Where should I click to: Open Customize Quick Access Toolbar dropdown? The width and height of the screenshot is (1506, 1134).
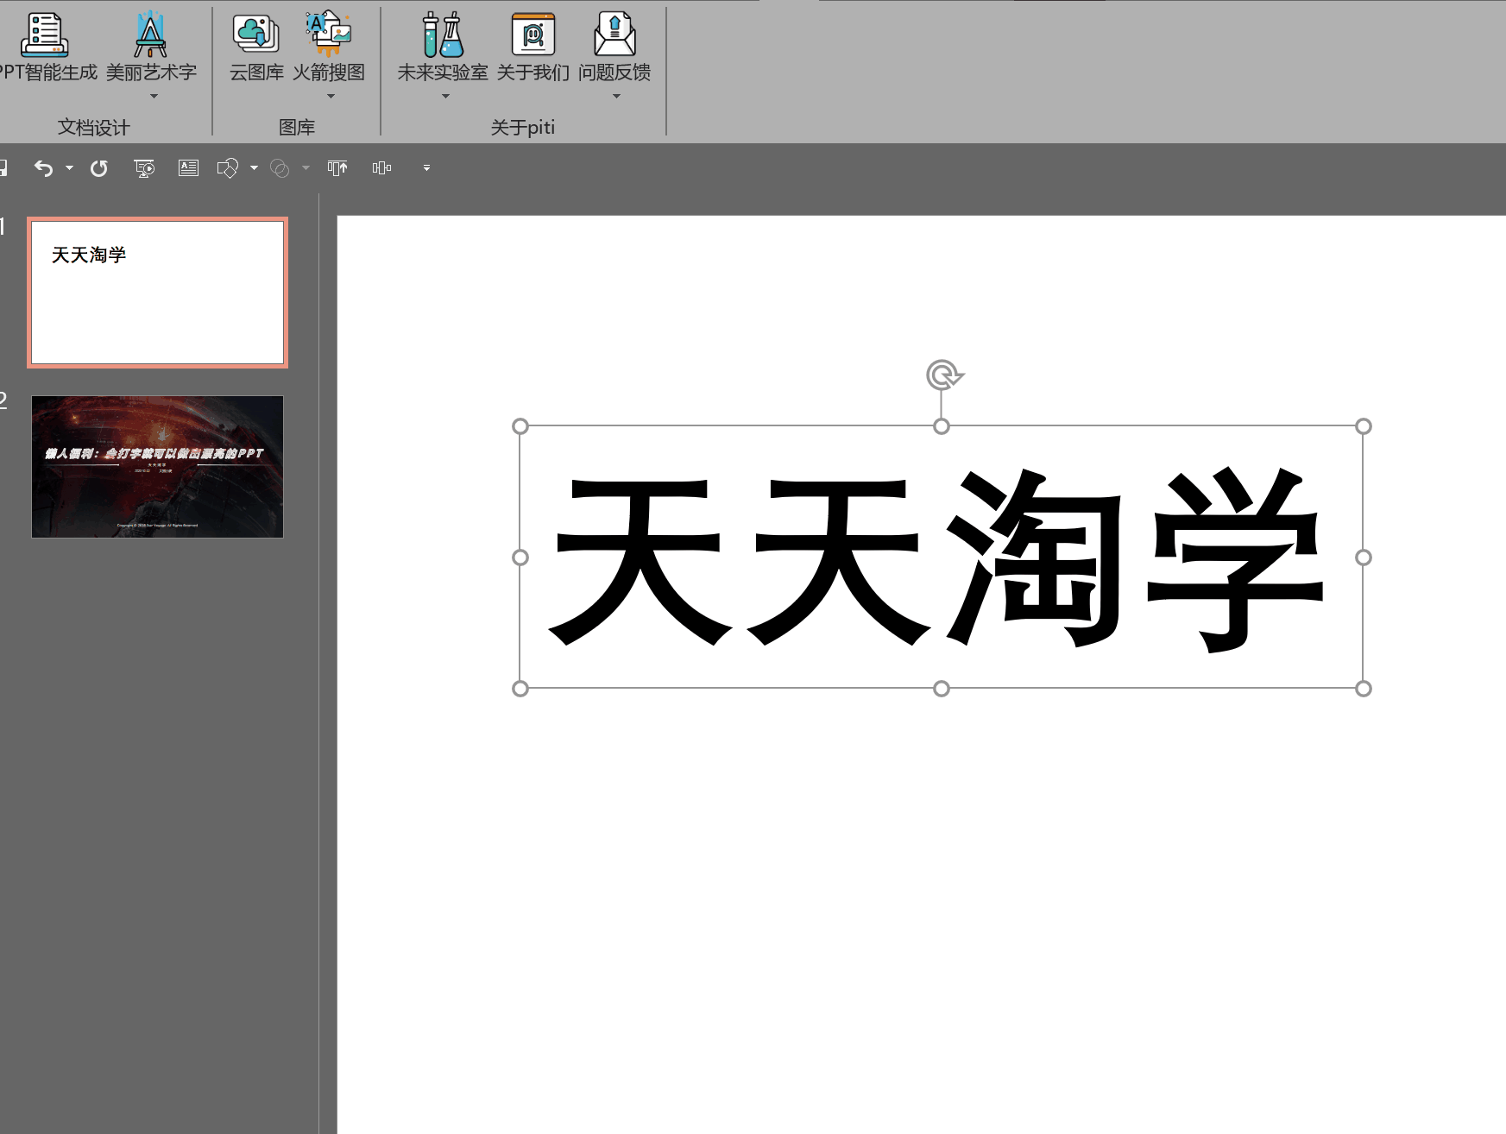(x=426, y=168)
